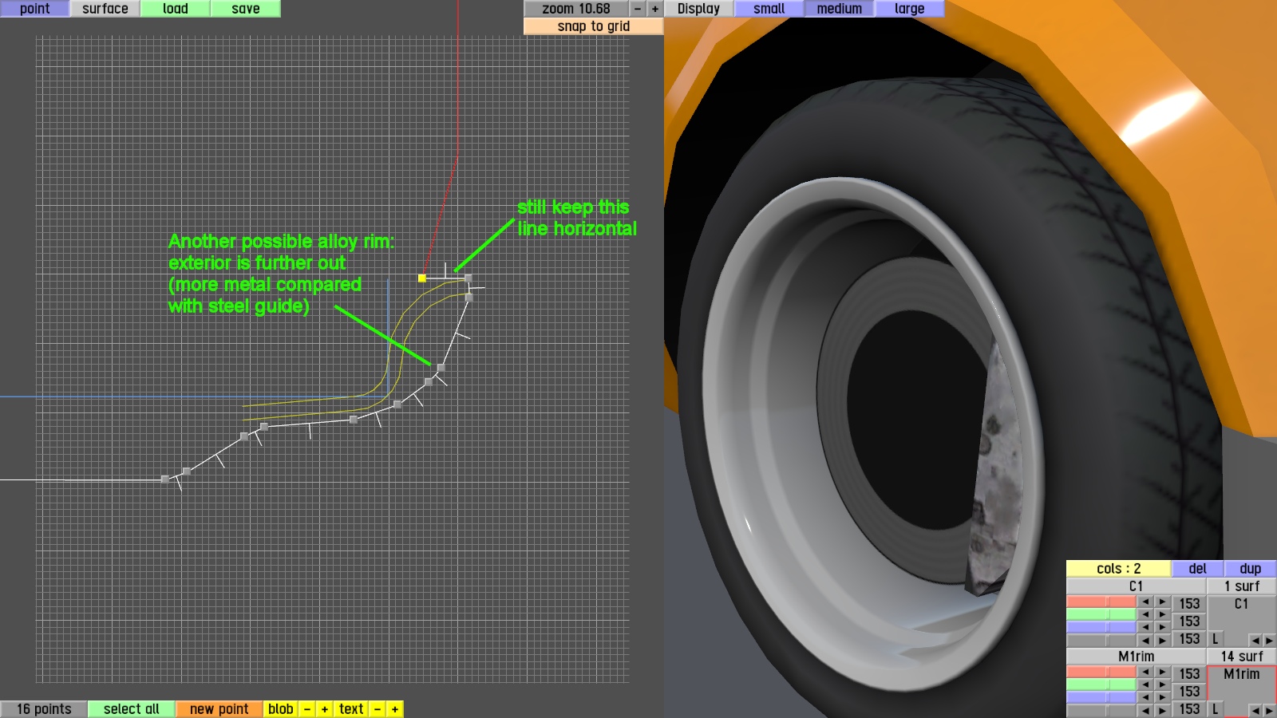This screenshot has width=1277, height=718.
Task: Nudge C1 red slider right arrow
Action: 1163,602
